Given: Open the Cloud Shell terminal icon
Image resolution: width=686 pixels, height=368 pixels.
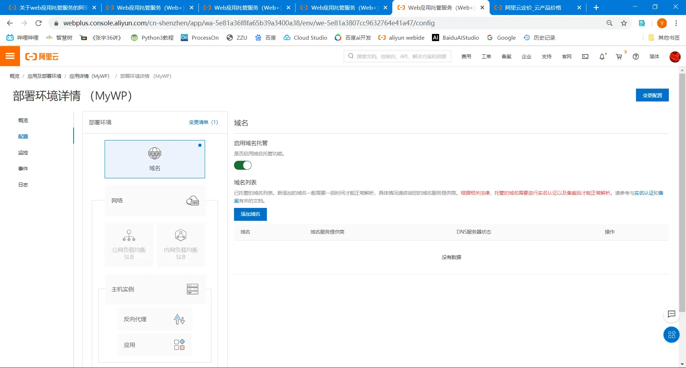Looking at the screenshot, I should [x=585, y=56].
